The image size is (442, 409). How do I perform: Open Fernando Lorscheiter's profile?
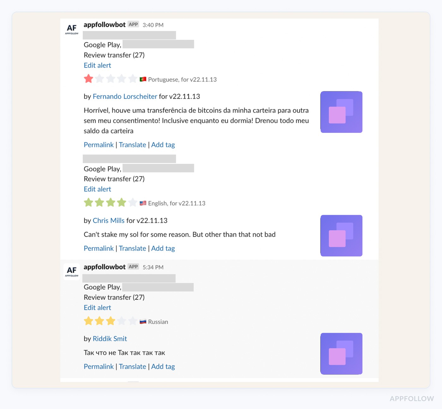point(125,96)
